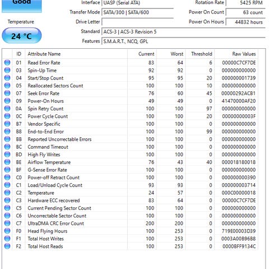Select the Load/Unload Cycle Count row

(x=131, y=185)
